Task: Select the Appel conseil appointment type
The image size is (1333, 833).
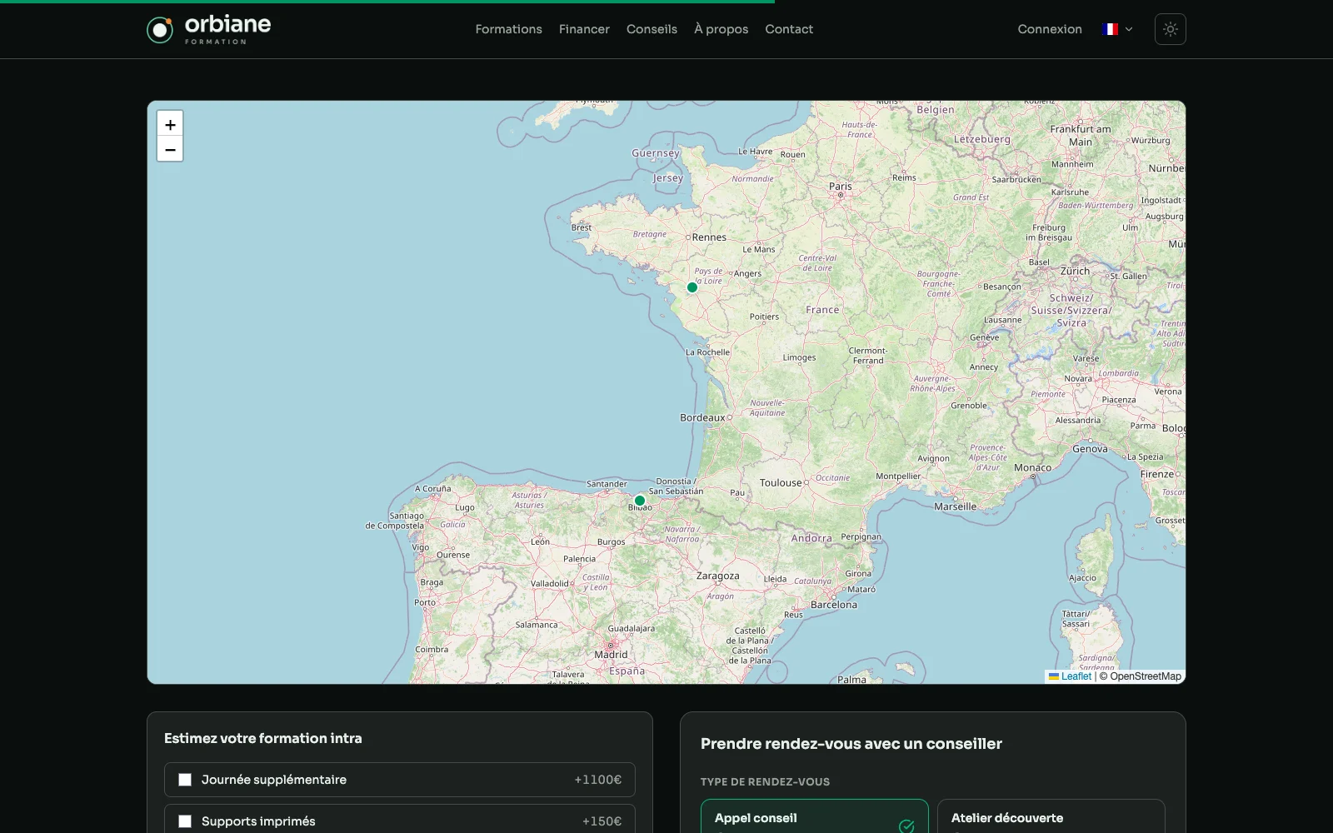Action: 815,817
